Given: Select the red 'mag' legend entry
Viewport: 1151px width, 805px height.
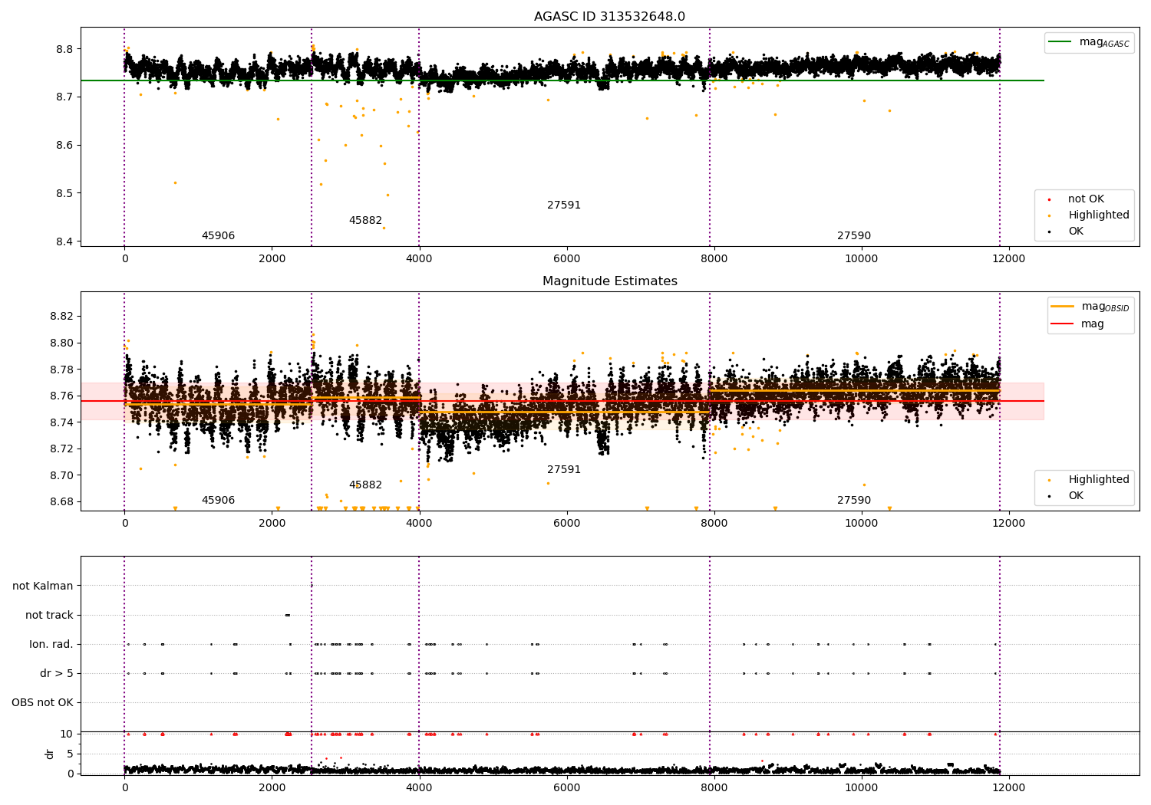Looking at the screenshot, I should (x=1078, y=324).
